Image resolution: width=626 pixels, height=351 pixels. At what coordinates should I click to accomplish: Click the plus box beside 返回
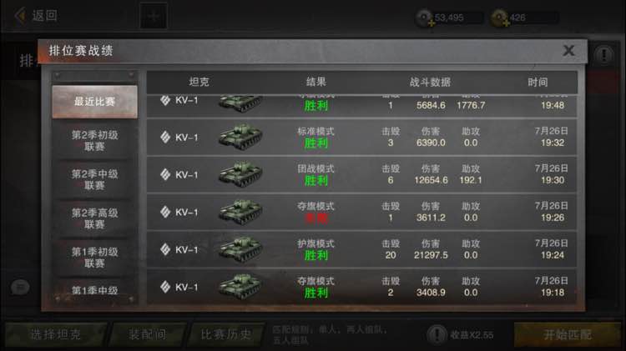pyautogui.click(x=154, y=17)
